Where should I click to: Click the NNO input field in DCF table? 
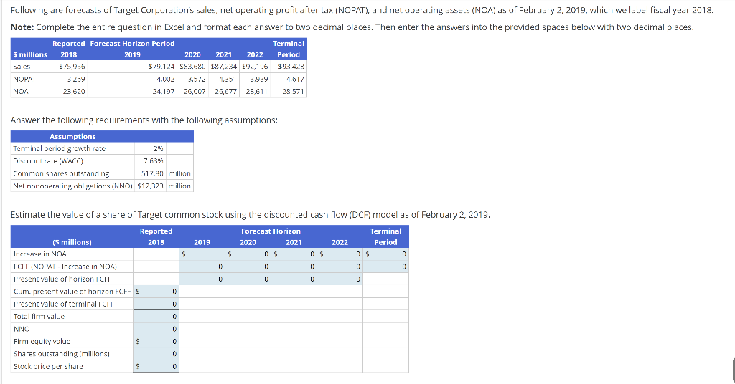tap(156, 330)
